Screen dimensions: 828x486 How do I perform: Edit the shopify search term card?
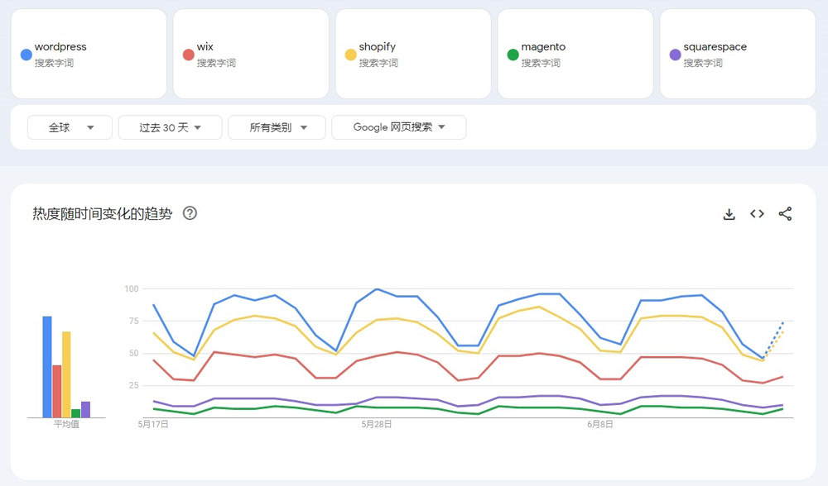pos(413,54)
